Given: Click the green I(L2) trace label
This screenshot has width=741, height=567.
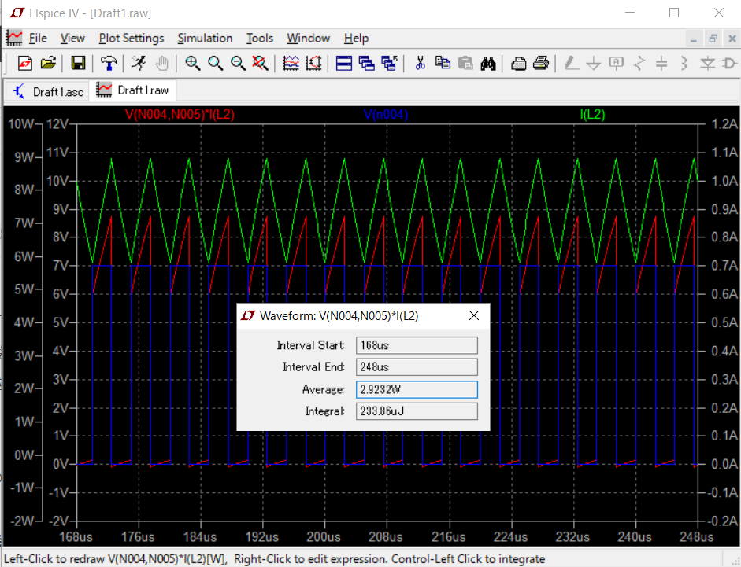Looking at the screenshot, I should click(x=593, y=114).
